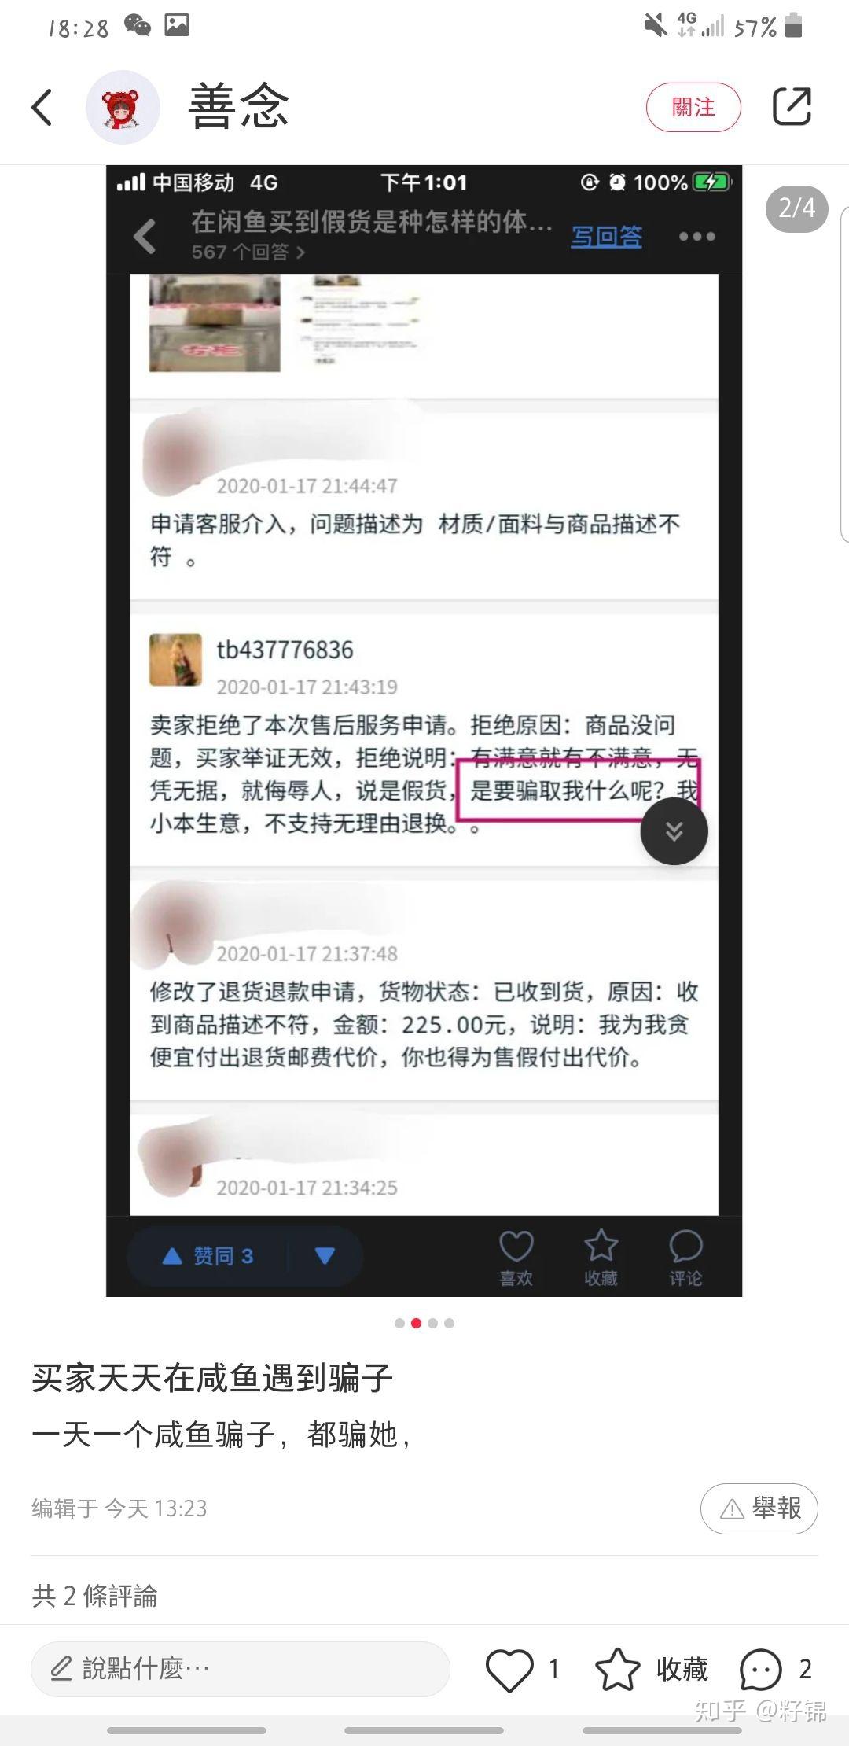Tap the back arrow beside 善念
The height and width of the screenshot is (1746, 849).
[42, 107]
